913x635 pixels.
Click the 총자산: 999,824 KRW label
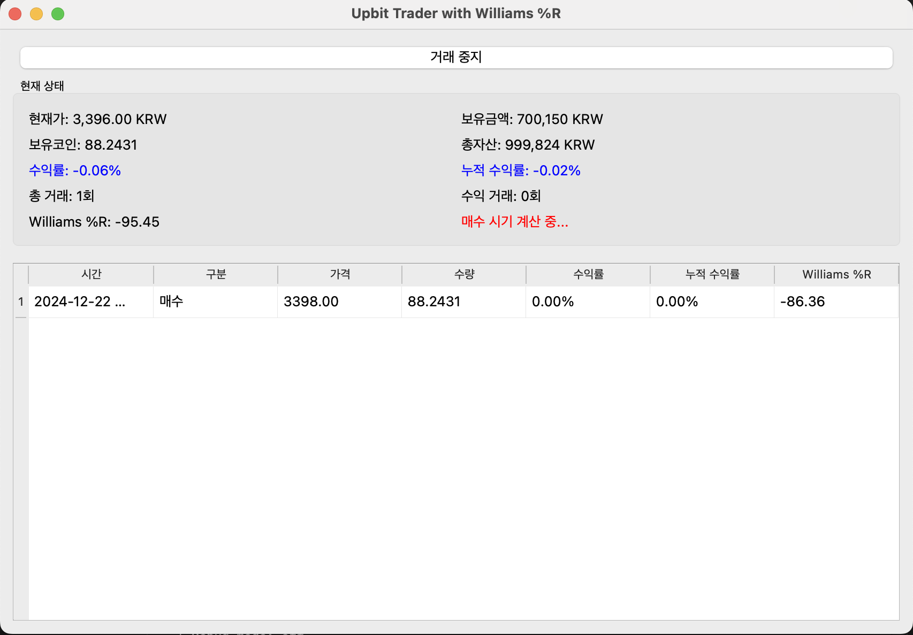pyautogui.click(x=528, y=144)
